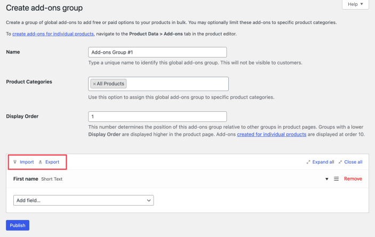
Task: Collapse the First name field with the triangle
Action: point(326,179)
